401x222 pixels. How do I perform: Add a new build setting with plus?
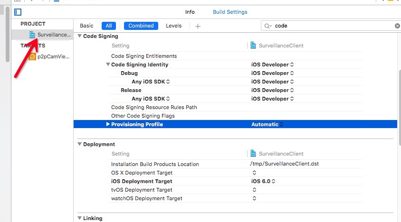pyautogui.click(x=198, y=26)
